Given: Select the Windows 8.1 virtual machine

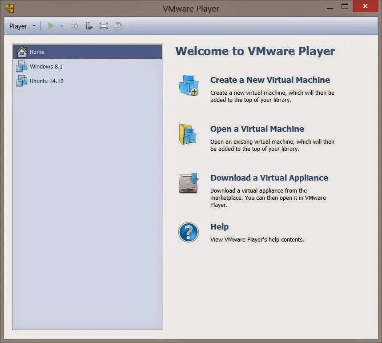Looking at the screenshot, I should click(x=88, y=66).
